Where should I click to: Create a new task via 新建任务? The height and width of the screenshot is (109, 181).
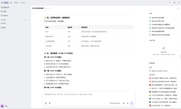[x=5, y=7]
